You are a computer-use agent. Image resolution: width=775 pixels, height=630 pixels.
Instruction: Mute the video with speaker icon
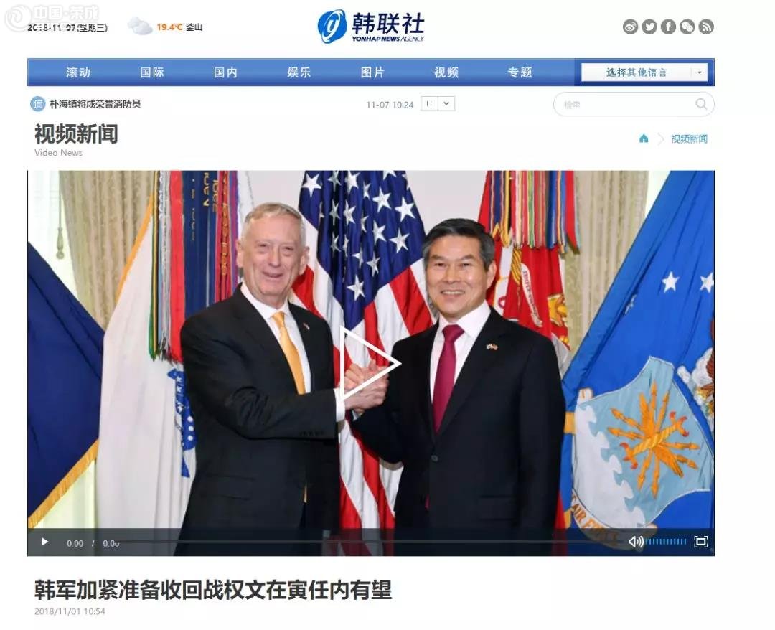[636, 542]
